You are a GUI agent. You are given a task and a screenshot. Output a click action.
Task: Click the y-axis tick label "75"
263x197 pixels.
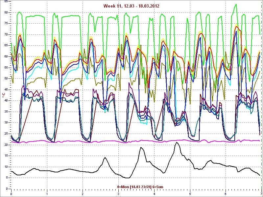click(x=6, y=23)
